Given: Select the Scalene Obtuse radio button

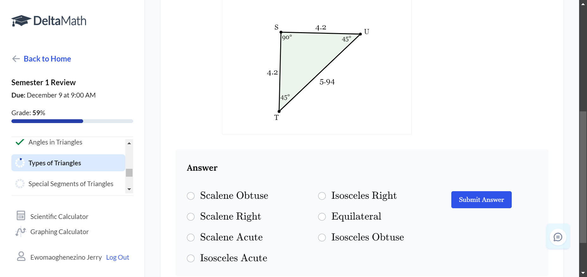Looking at the screenshot, I should click(x=190, y=196).
